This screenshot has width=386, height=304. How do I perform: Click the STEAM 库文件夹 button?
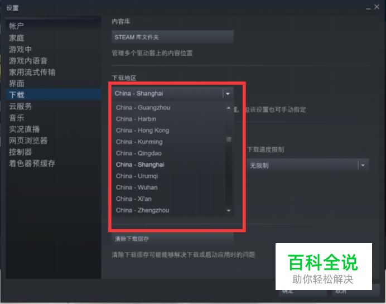172,37
